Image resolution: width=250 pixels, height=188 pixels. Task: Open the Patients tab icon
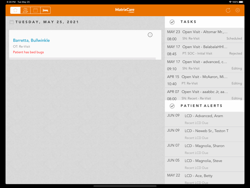[x=25, y=10]
